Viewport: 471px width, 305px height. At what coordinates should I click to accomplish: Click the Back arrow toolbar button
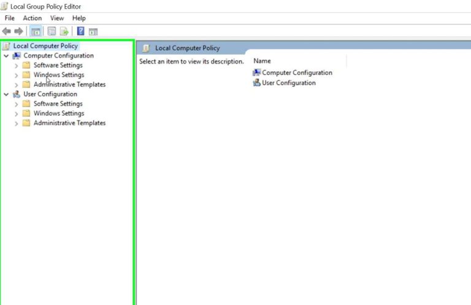click(x=7, y=31)
